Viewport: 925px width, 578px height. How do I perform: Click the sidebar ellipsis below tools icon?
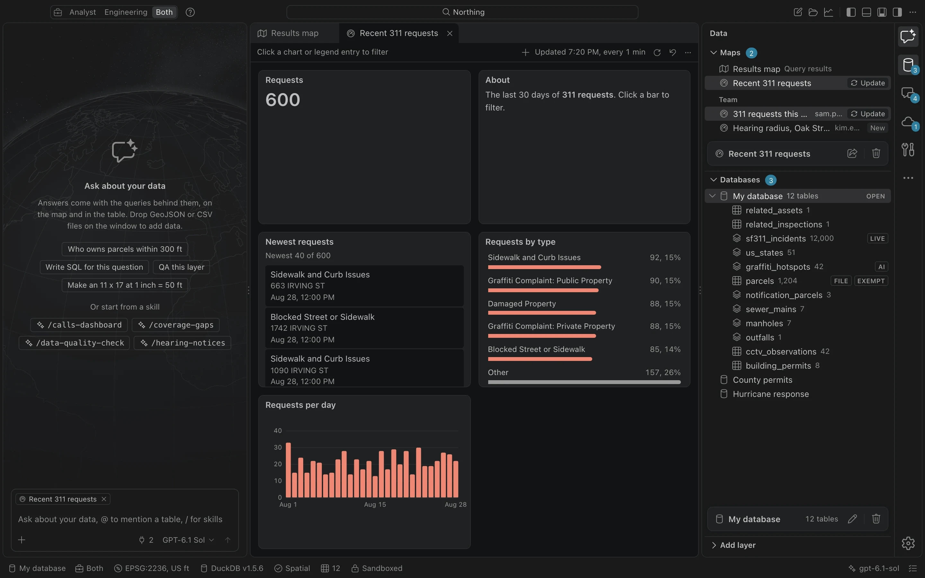pos(908,178)
